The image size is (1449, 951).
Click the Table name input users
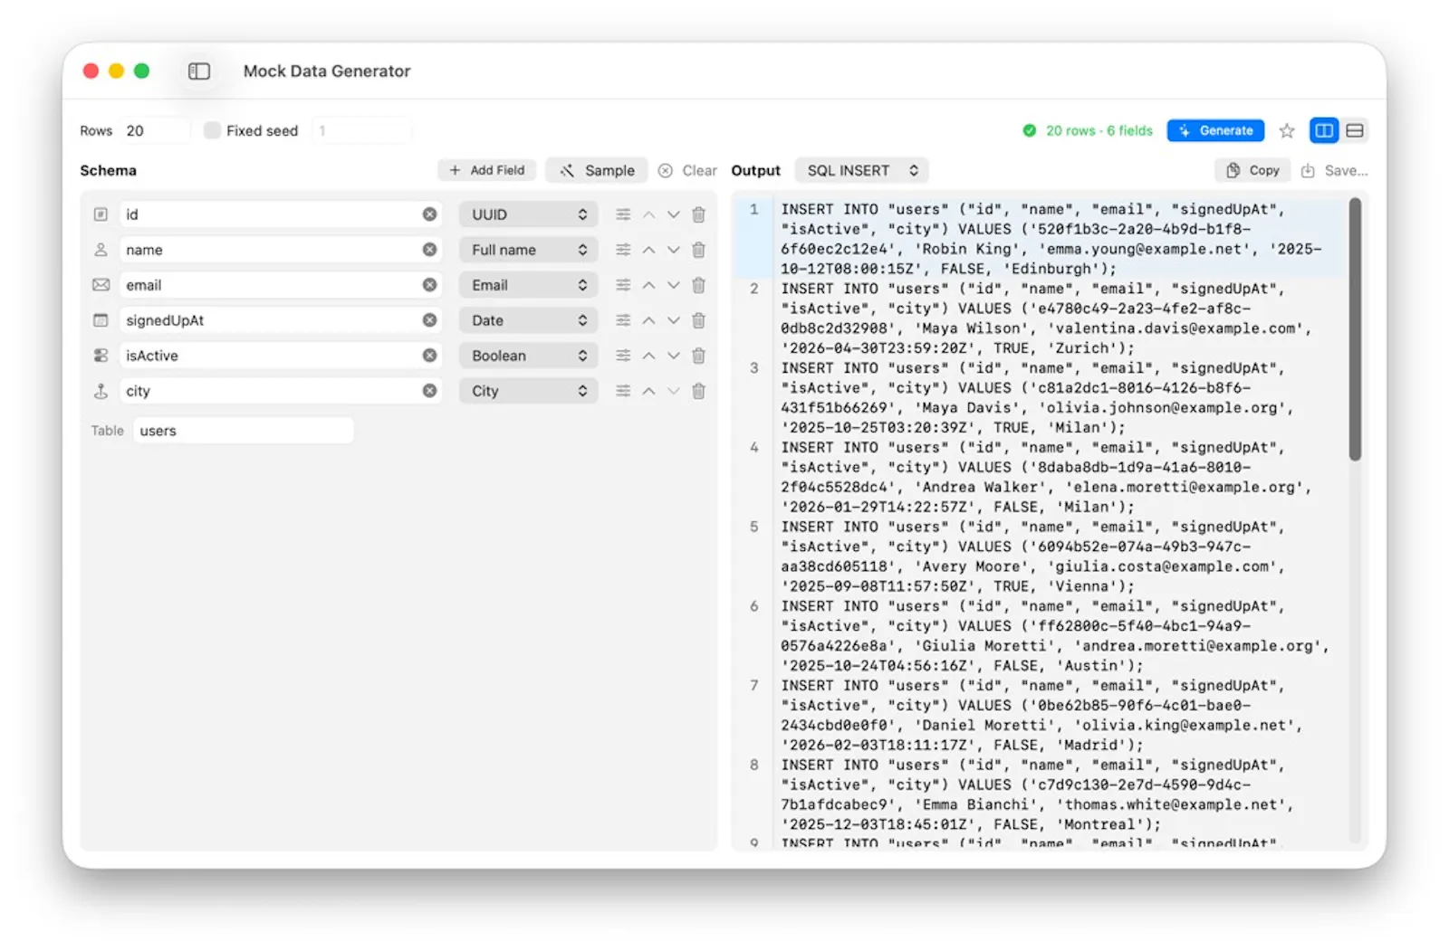[243, 431]
